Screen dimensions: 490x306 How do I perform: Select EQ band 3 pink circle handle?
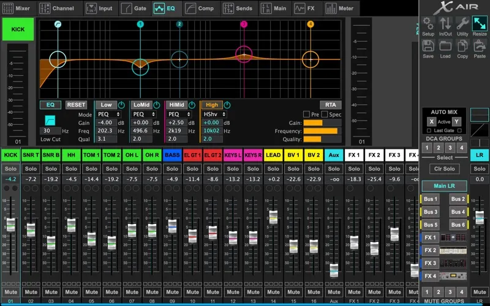pos(244,54)
